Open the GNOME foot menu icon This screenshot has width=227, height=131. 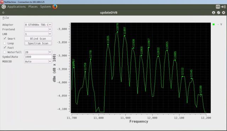tap(4, 7)
